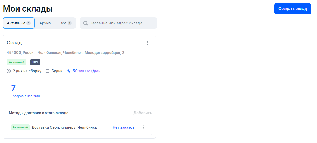Click the Мои склады page heading
The height and width of the screenshot is (143, 317).
28,9
